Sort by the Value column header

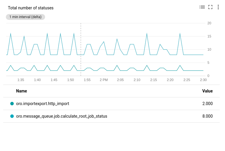pos(207,91)
